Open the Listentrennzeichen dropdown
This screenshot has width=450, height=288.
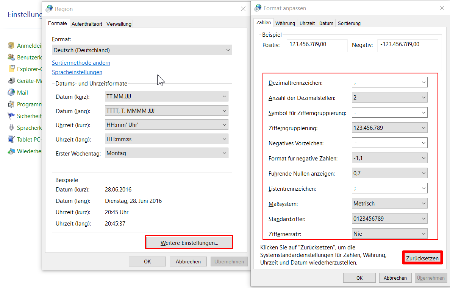tap(389, 188)
